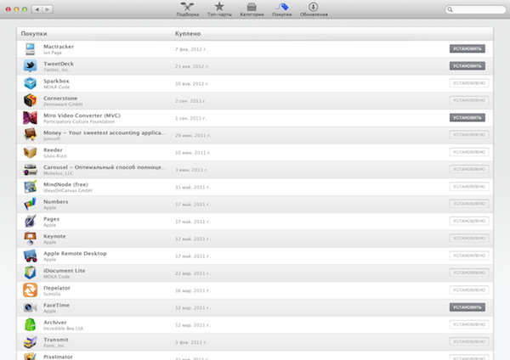Click the Apple Remote Desktop icon
The width and height of the screenshot is (510, 360).
31,256
